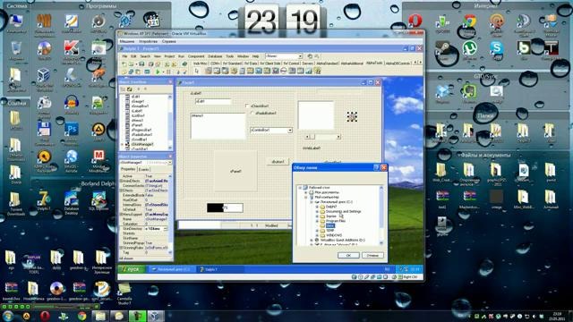Viewport: 573px width, 322px height.
Task: Switch to IW Standard palette tab
Action: (x=232, y=64)
